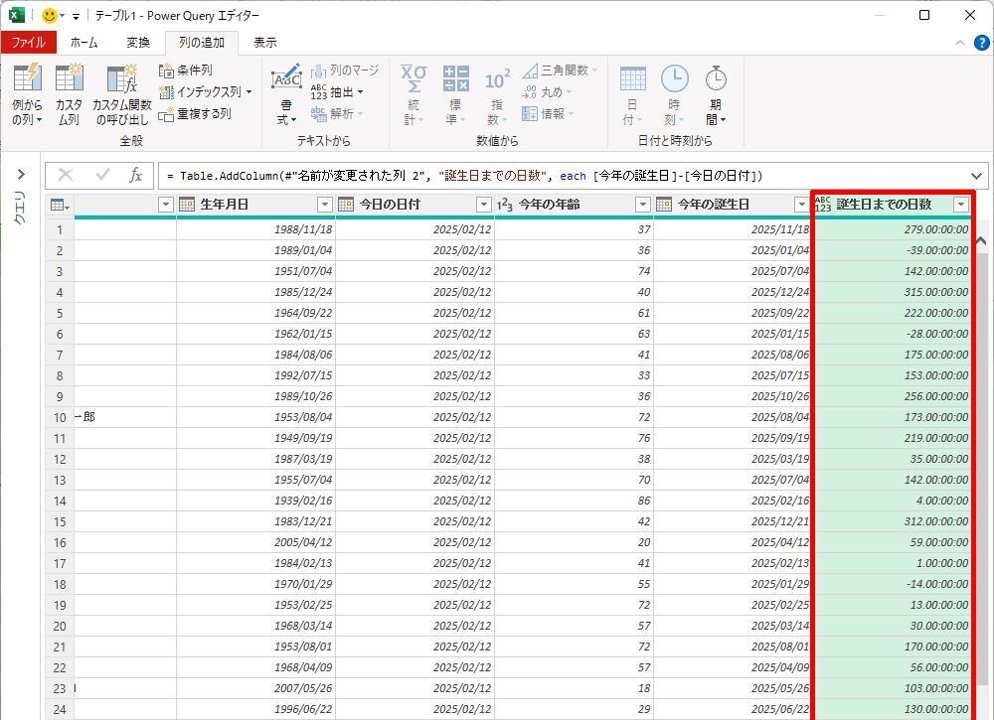Click the 丸め (Rounding) icon
Viewport: 994px width, 720px height.
click(x=530, y=92)
